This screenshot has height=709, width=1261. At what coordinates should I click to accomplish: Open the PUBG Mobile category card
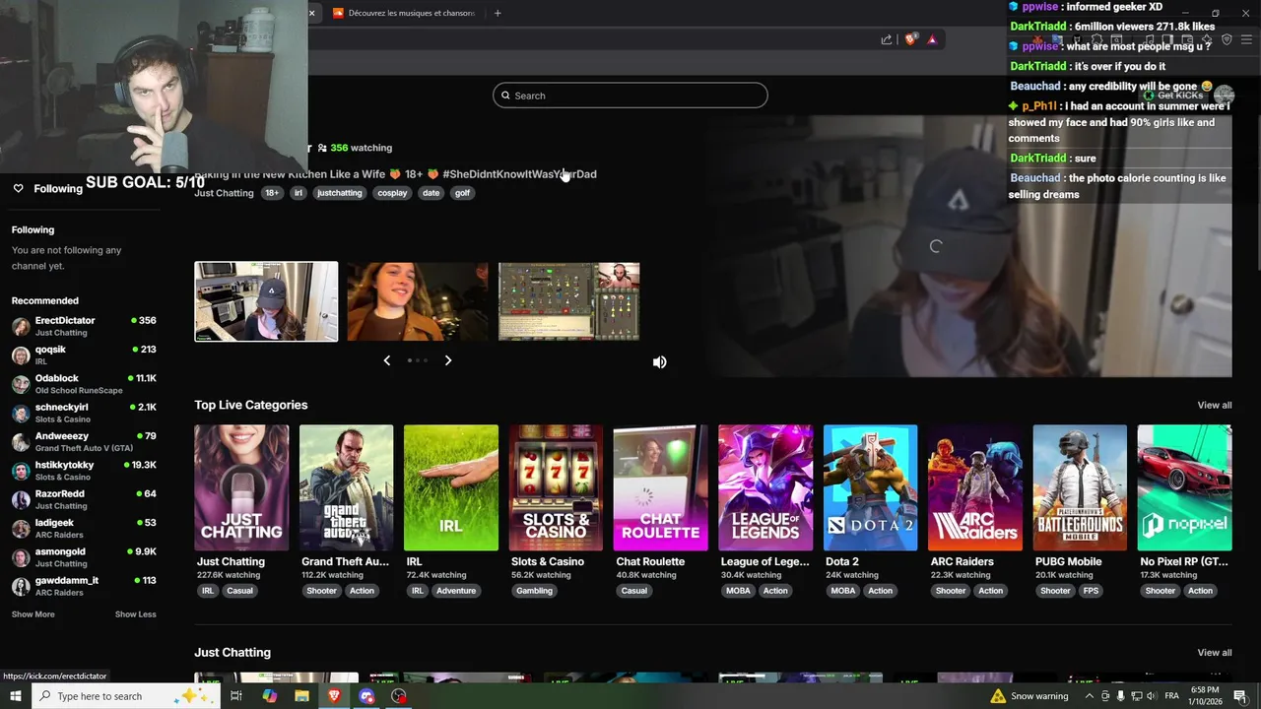pyautogui.click(x=1080, y=487)
